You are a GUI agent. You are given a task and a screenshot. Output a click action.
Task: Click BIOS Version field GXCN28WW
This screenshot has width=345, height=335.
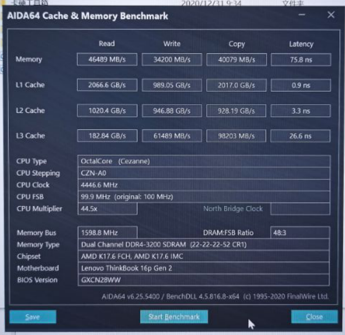coord(204,280)
